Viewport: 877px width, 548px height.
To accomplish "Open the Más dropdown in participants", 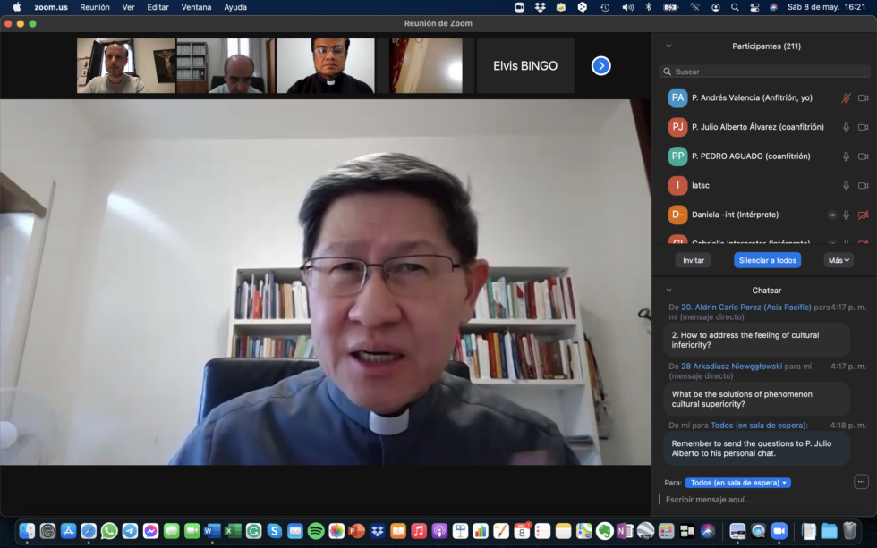I will [x=838, y=260].
